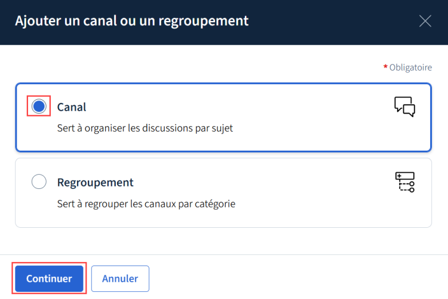Close the dialog with the X icon
Image resolution: width=448 pixels, height=299 pixels.
(x=425, y=21)
